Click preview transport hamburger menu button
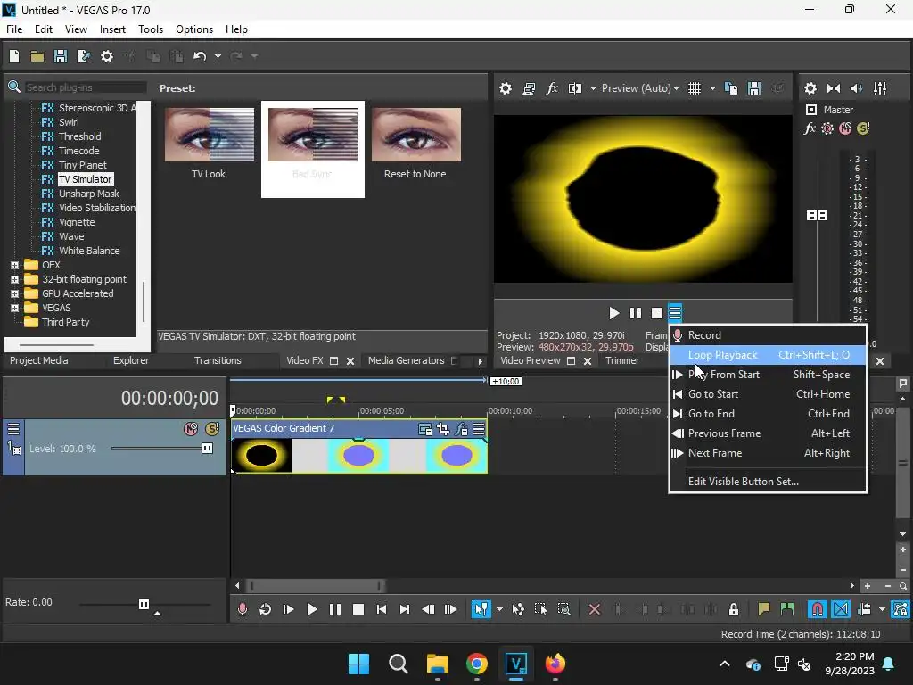This screenshot has height=685, width=913. 675,313
